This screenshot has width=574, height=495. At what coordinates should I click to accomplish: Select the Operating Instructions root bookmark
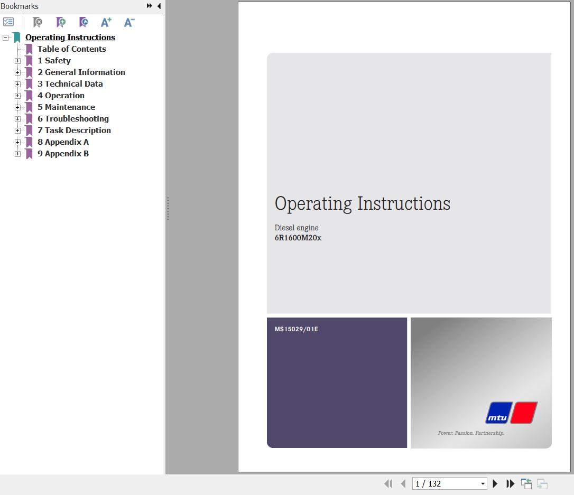(70, 38)
